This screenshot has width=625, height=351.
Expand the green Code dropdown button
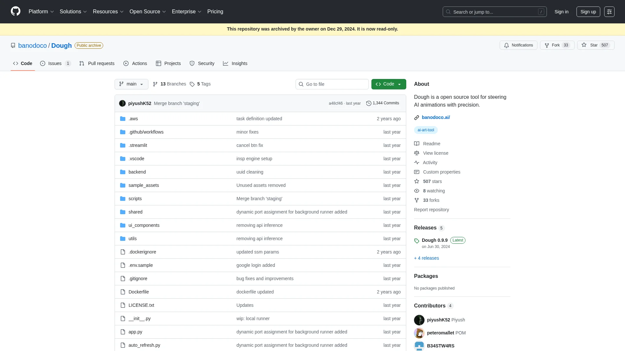[388, 84]
